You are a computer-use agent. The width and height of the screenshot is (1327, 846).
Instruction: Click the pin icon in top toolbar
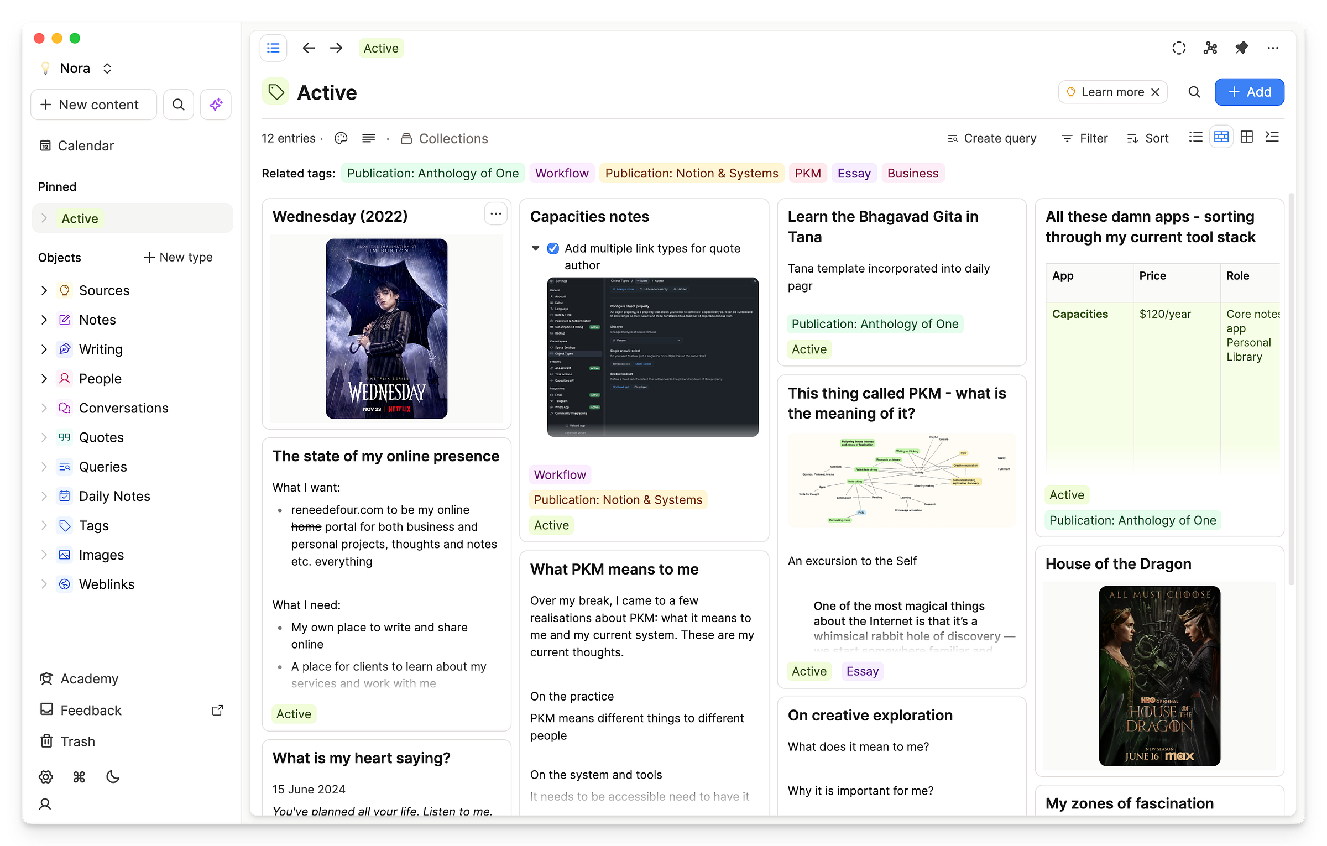coord(1241,48)
